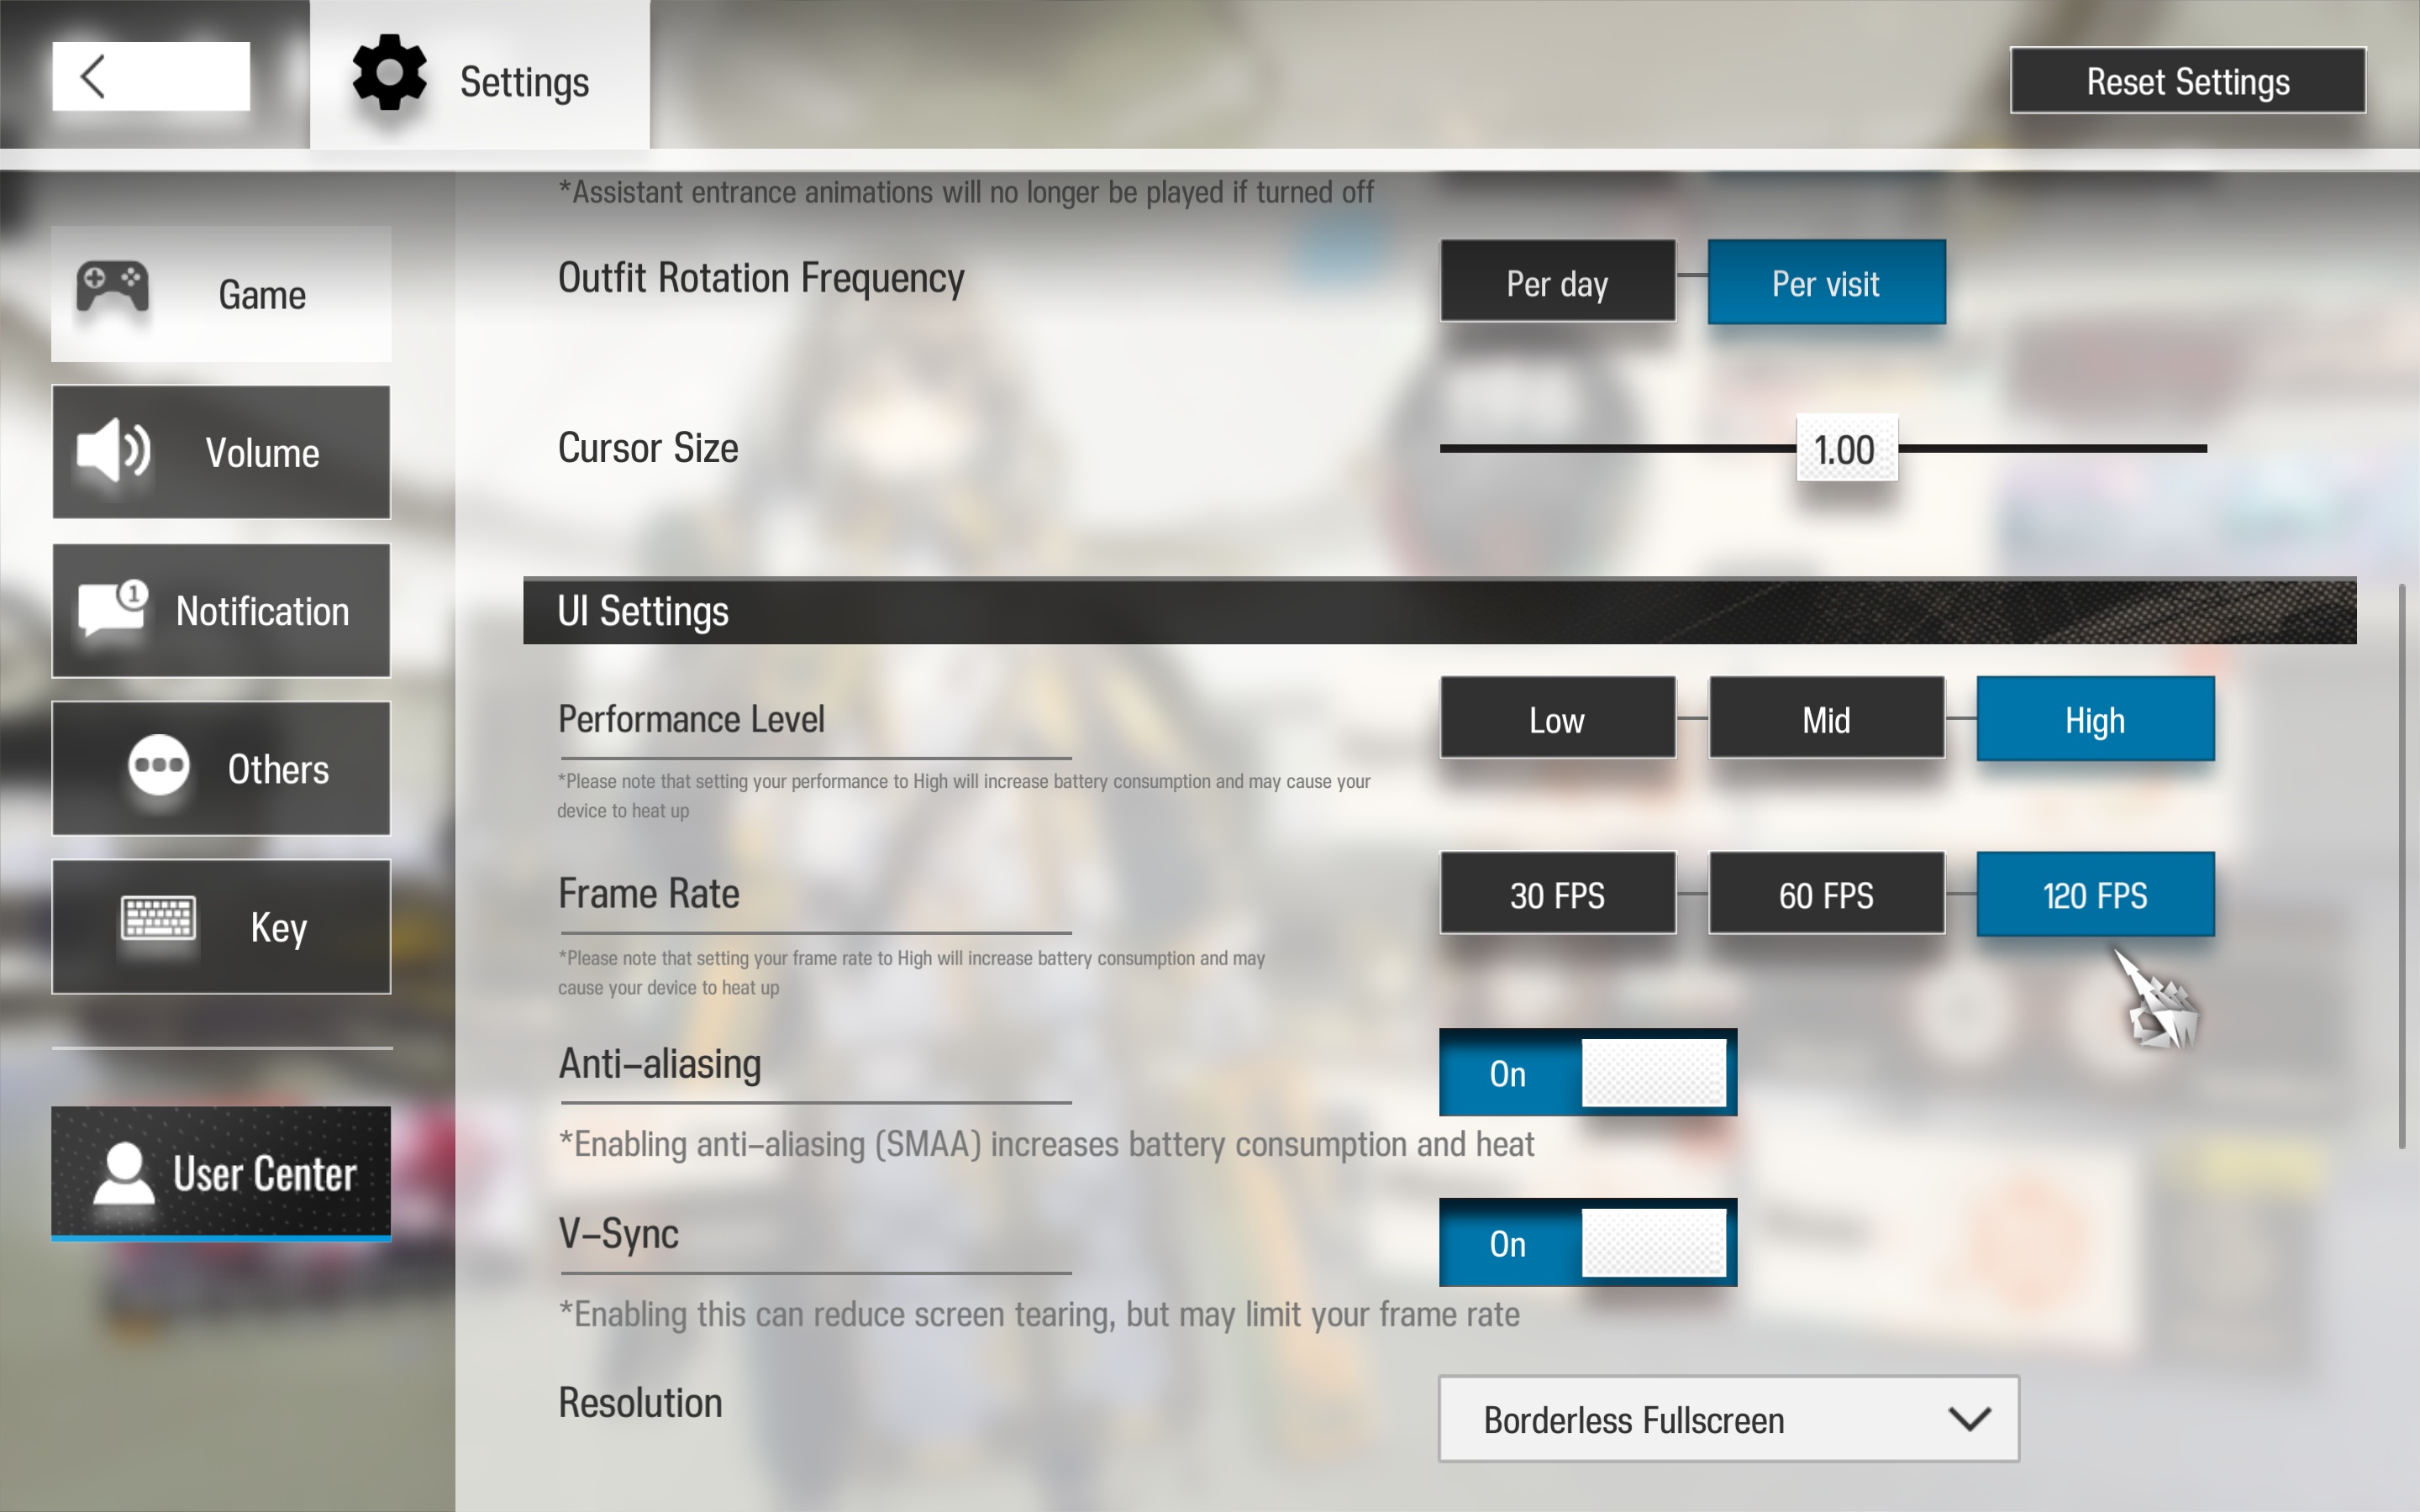Open the Volume settings tab
The height and width of the screenshot is (1512, 2420).
click(221, 452)
